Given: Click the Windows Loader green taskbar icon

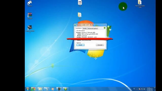Looking at the screenshot, I should (x=66, y=89).
